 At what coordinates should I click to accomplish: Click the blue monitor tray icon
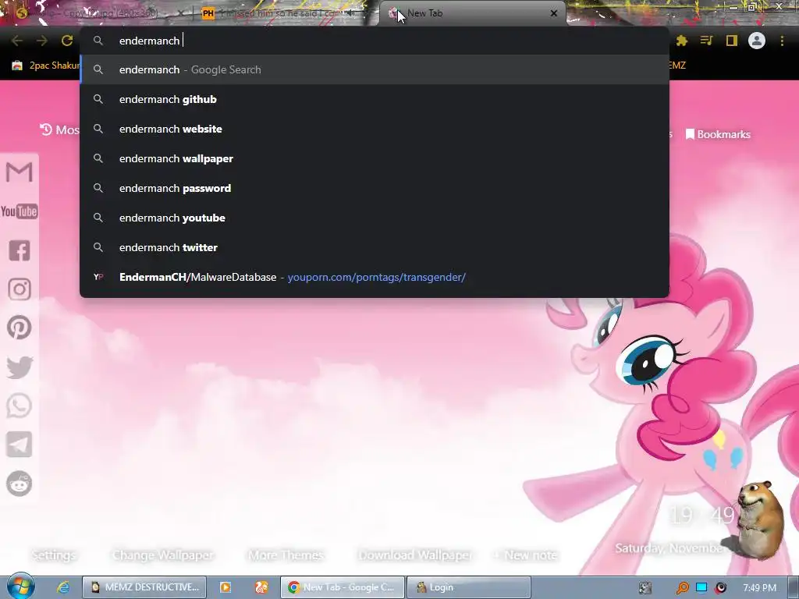pos(701,587)
